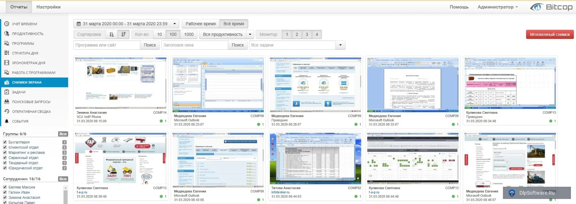Click the computer icon beside Программы

pyautogui.click(x=6, y=43)
